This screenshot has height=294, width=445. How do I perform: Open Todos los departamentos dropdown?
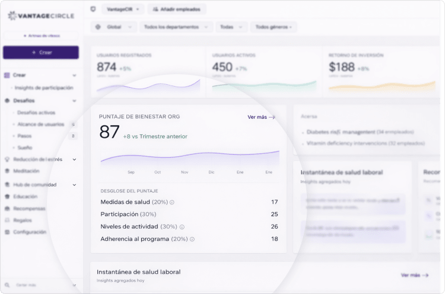click(176, 27)
